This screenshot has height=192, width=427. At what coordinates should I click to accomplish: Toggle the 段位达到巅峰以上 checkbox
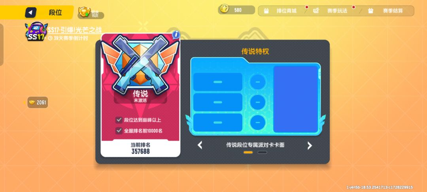[x=119, y=120]
